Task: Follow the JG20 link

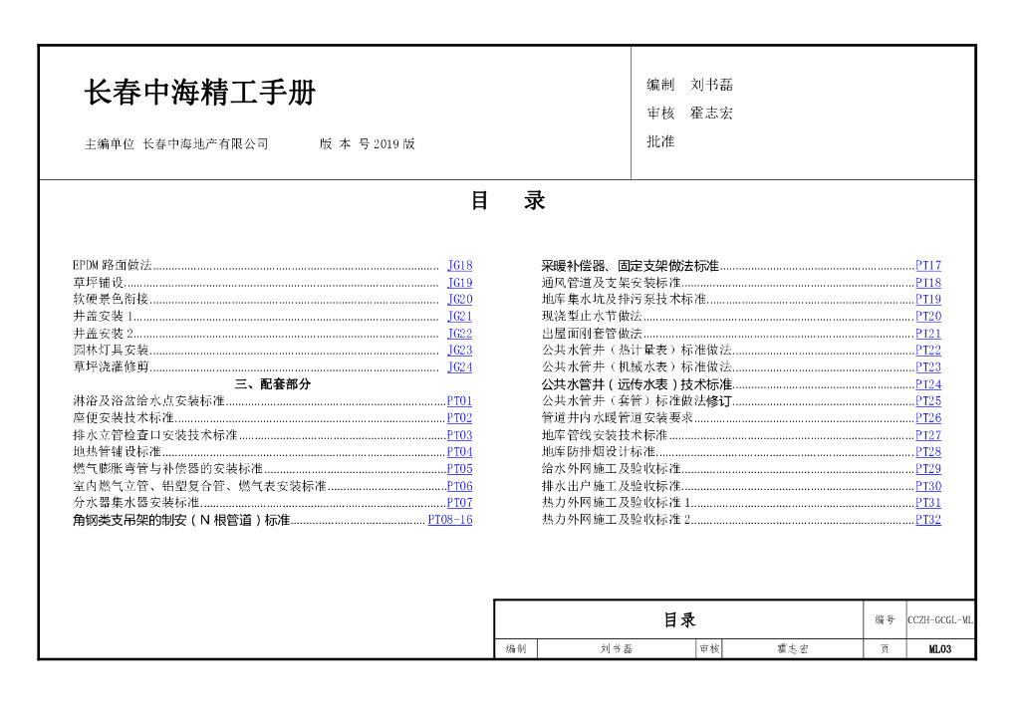Action: pyautogui.click(x=459, y=299)
